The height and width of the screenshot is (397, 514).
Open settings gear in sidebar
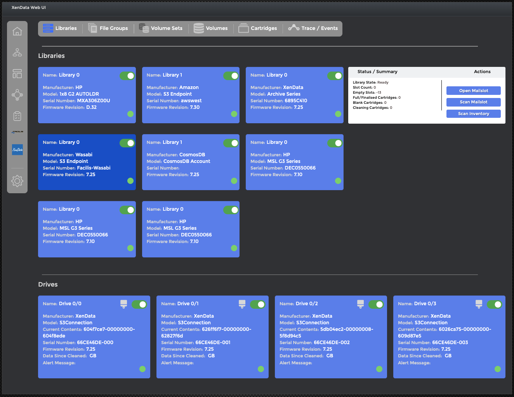pos(17,181)
